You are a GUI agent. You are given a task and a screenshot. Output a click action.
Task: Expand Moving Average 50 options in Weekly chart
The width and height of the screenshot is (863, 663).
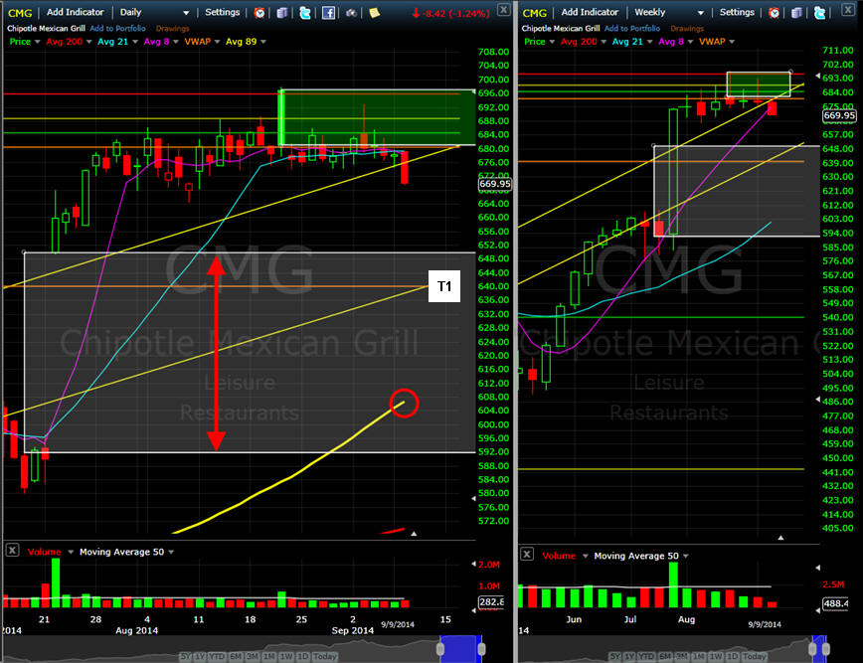pos(686,556)
